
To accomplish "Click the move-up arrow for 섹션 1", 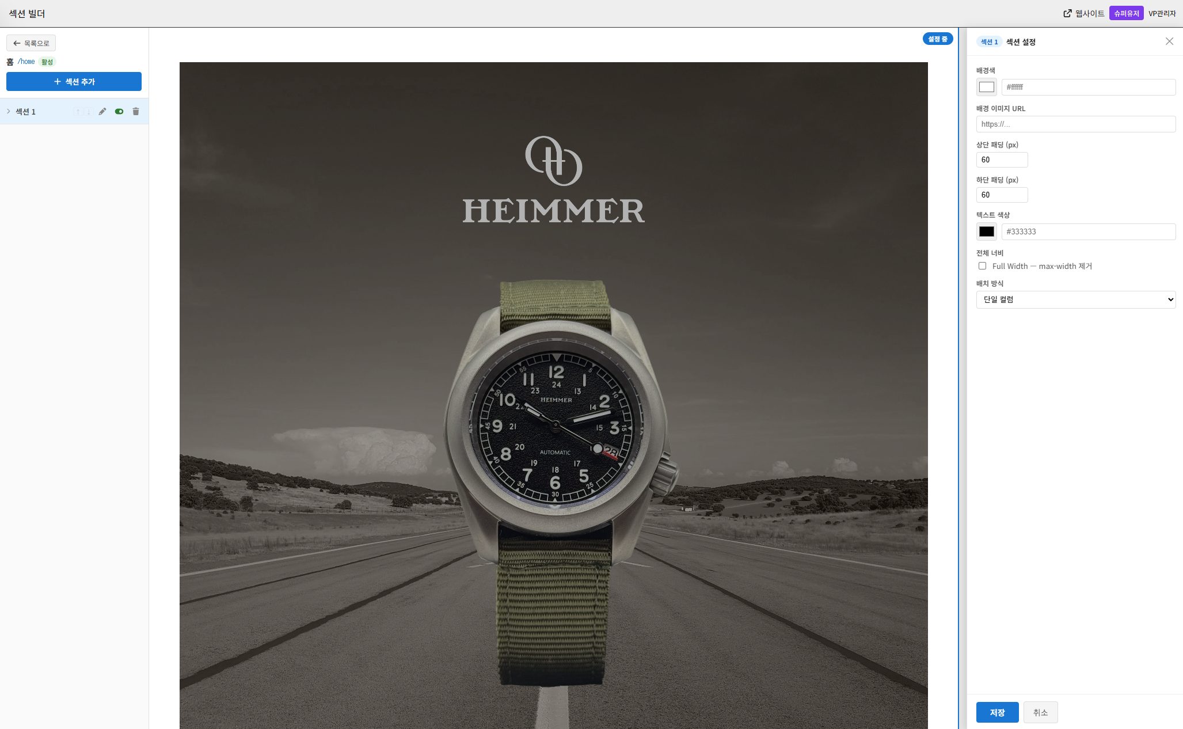I will click(x=78, y=112).
